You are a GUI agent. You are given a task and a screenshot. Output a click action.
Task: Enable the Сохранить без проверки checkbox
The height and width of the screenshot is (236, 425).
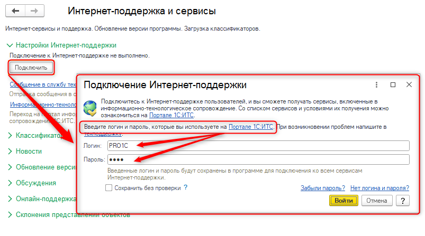[x=108, y=187]
